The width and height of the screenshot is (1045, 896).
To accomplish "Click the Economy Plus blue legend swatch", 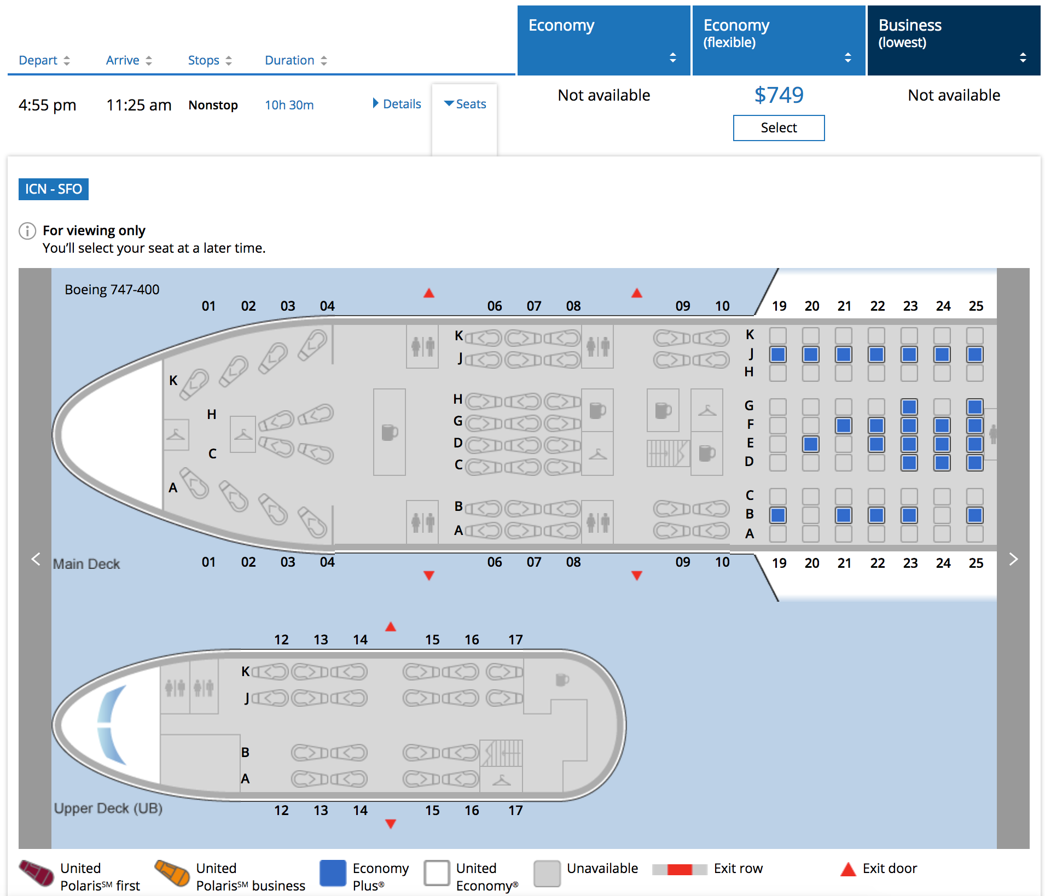I will point(333,873).
